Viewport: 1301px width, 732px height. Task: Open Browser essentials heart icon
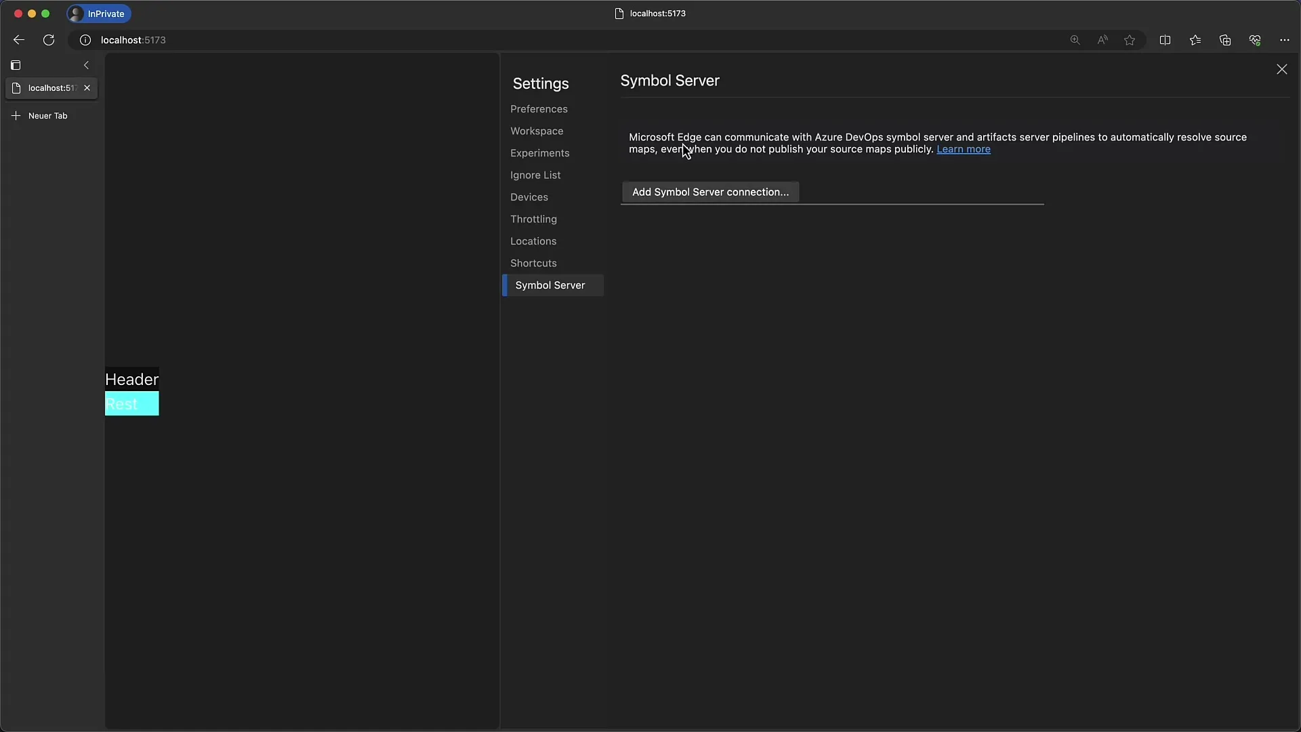[x=1255, y=40]
